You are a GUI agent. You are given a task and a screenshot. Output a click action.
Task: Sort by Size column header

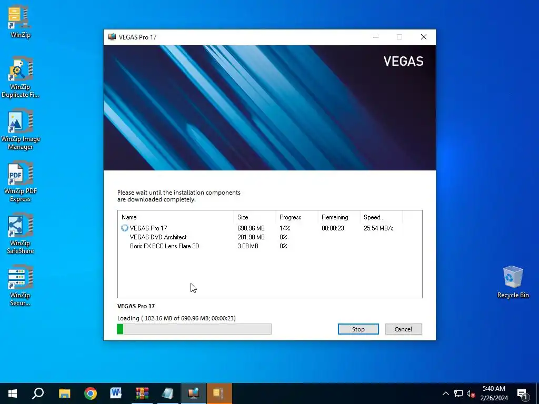(x=255, y=217)
